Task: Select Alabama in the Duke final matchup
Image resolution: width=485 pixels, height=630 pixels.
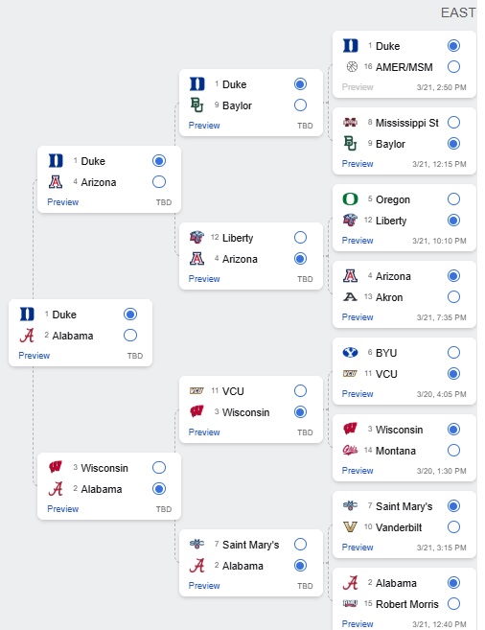Action: (x=130, y=335)
